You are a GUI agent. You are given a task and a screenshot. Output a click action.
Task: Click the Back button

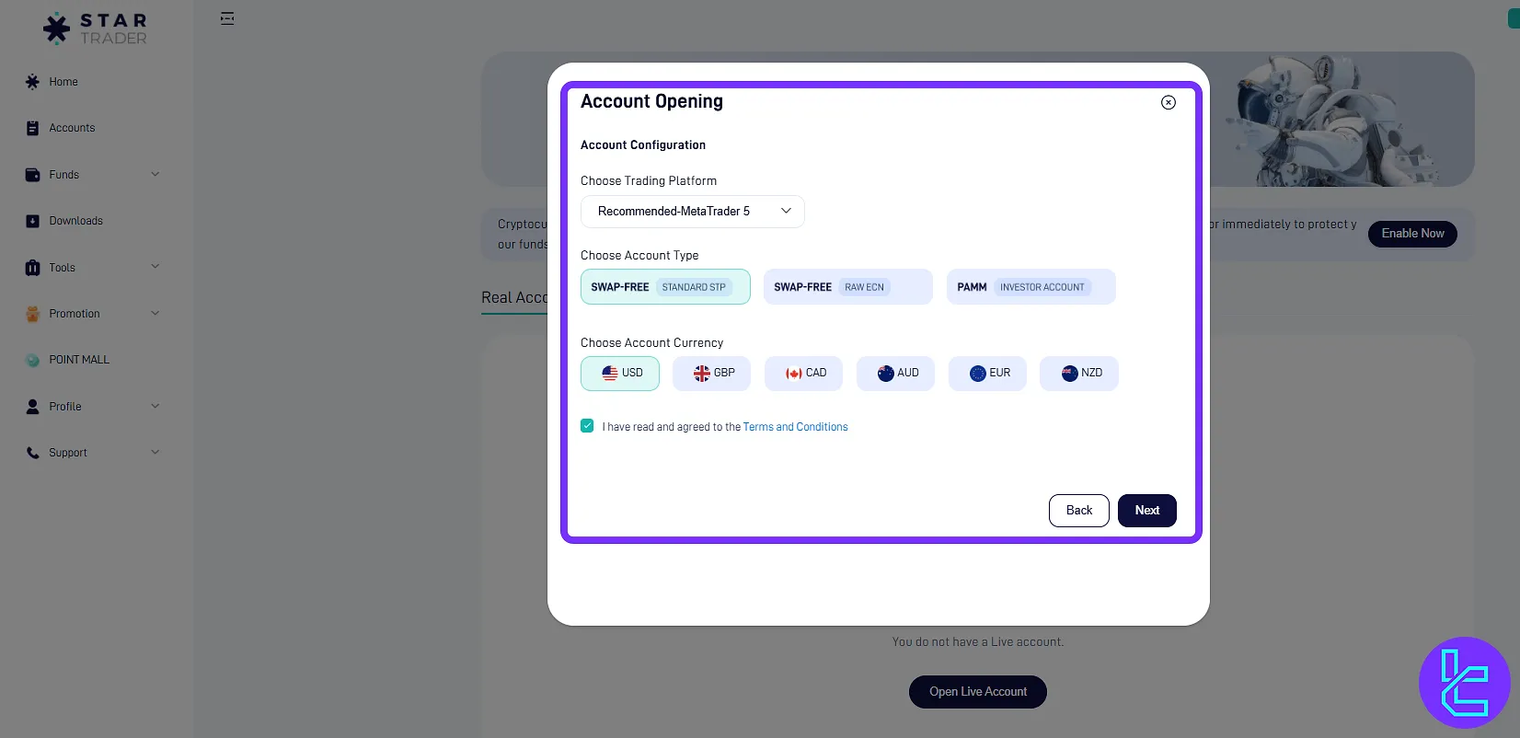1078,511
